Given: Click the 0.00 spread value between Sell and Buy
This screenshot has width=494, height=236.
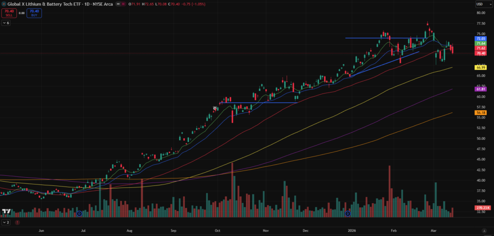Looking at the screenshot, I should [x=22, y=13].
